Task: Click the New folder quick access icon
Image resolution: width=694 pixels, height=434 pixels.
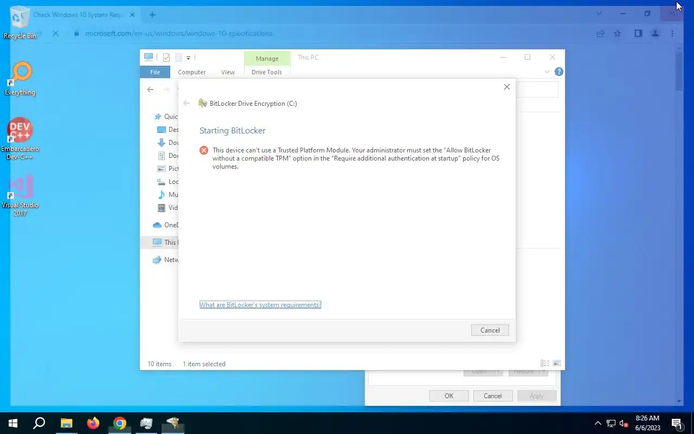Action: (178, 58)
